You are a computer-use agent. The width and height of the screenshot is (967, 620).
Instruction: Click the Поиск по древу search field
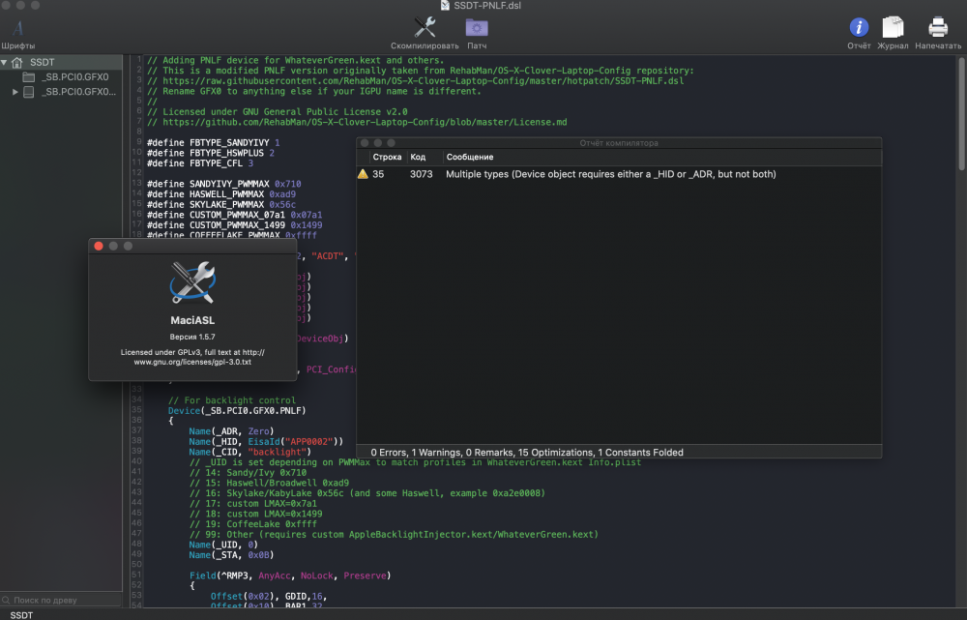pos(61,600)
